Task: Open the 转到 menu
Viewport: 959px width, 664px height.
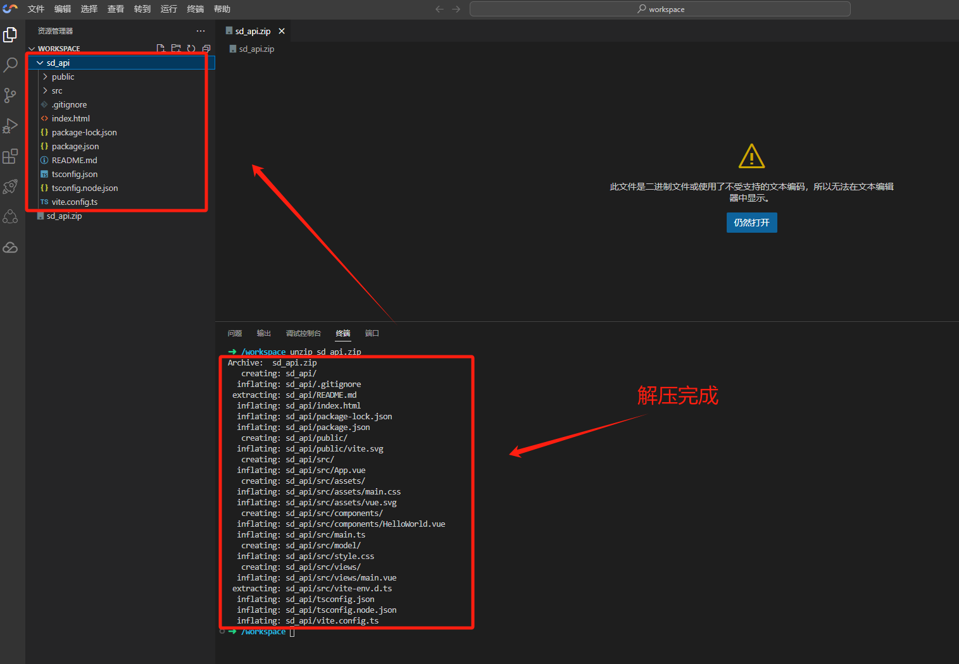Action: (142, 9)
